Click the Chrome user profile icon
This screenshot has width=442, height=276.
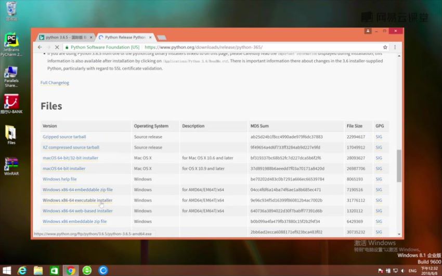pyautogui.click(x=368, y=31)
